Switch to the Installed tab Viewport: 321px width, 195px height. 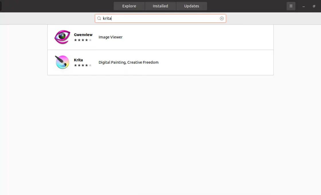160,6
